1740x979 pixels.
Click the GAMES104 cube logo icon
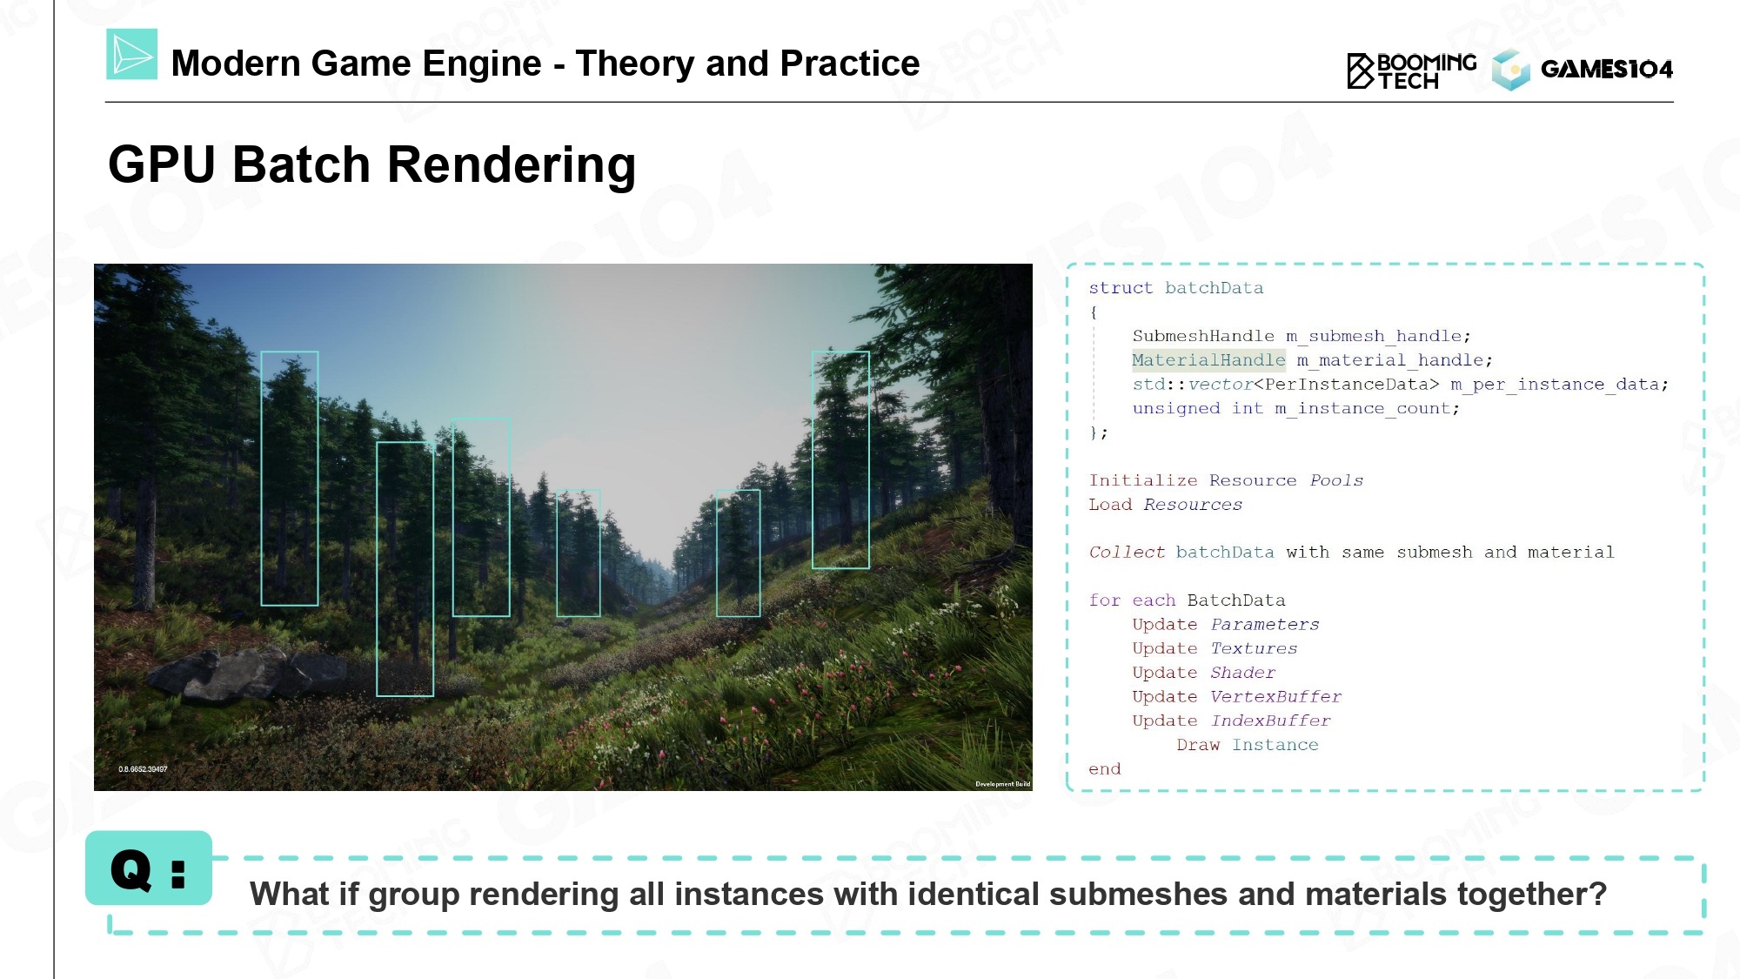1510,70
